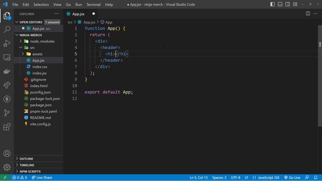Open the Extensions view
322x181 pixels.
(7, 127)
